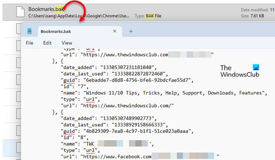
Task: Click the Date modified label in file details
Action: 255,10
